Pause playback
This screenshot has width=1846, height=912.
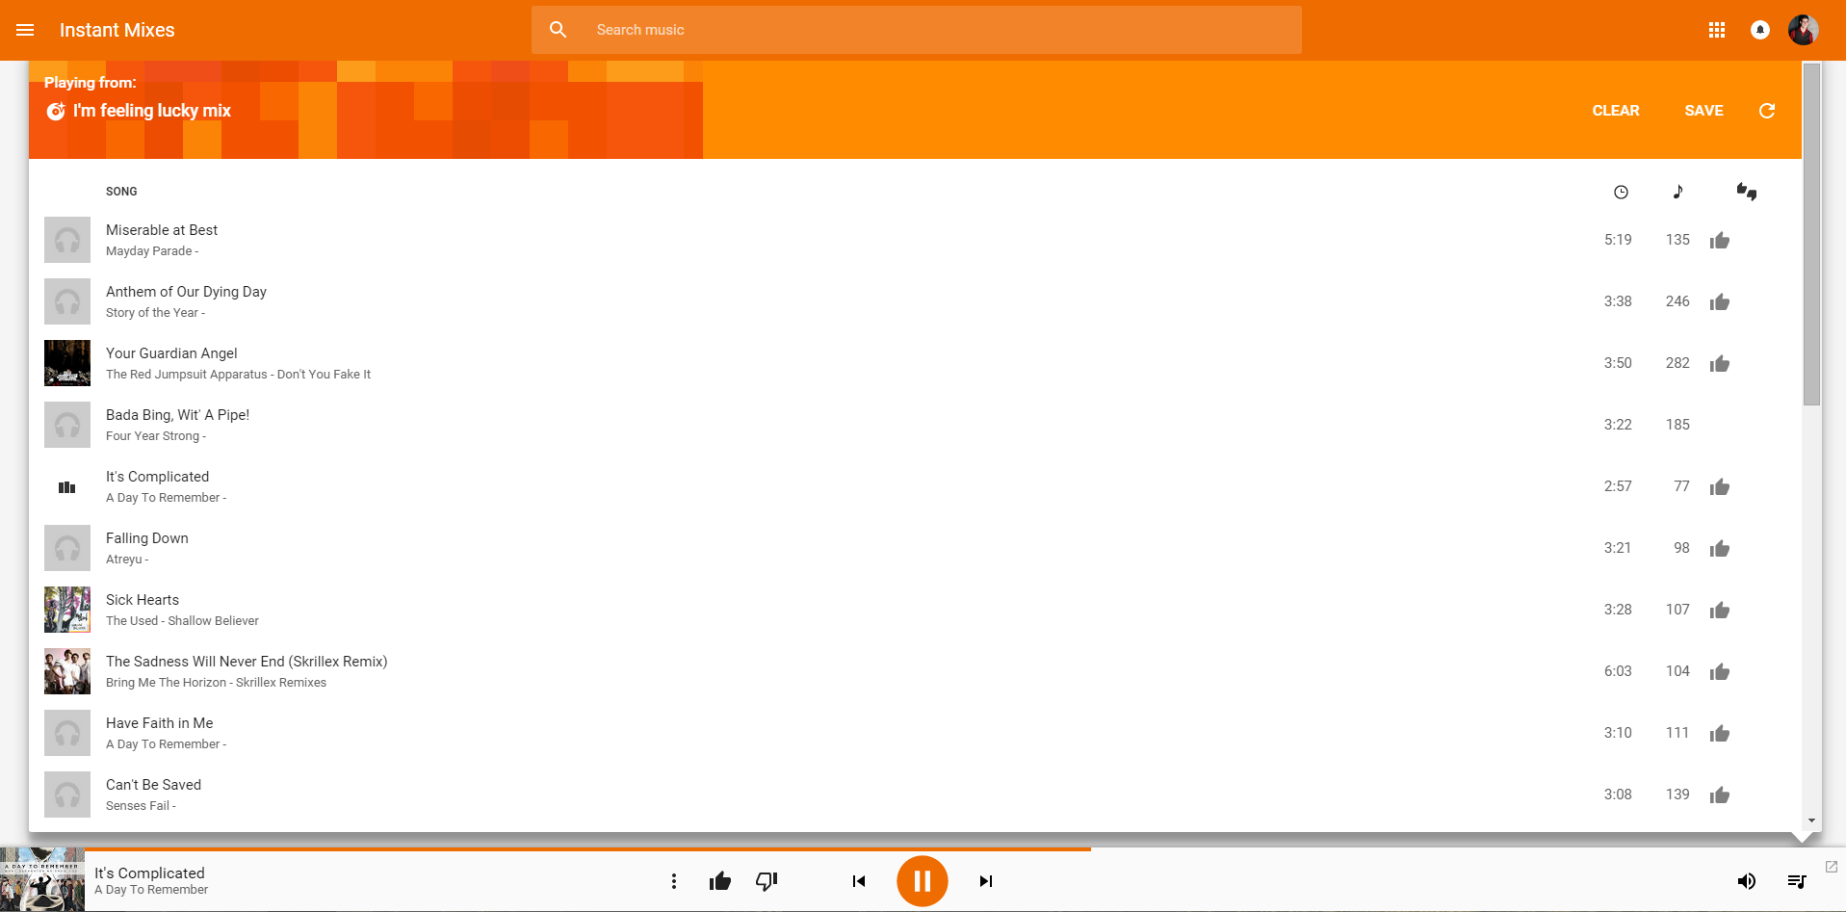[923, 881]
